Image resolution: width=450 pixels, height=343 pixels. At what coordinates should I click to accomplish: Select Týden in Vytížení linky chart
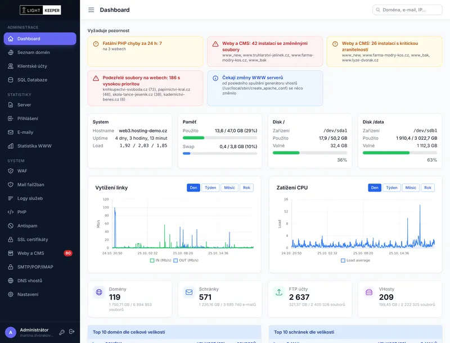[x=210, y=188]
